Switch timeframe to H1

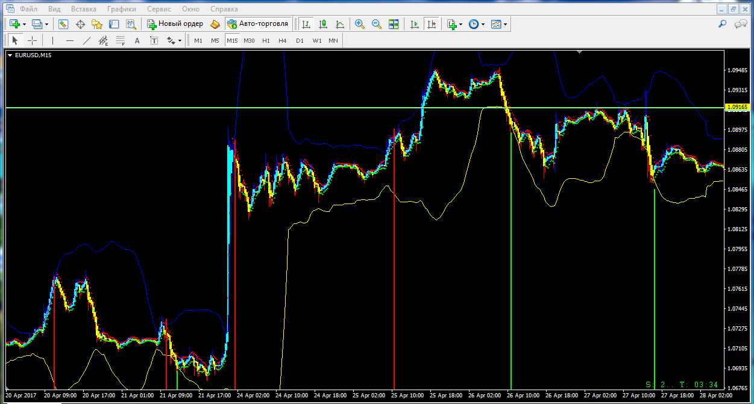point(266,40)
